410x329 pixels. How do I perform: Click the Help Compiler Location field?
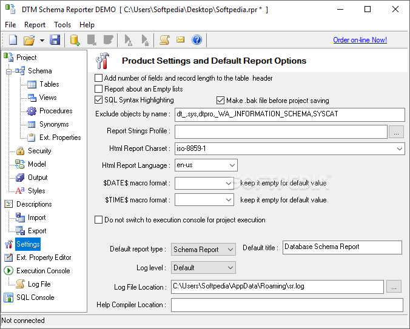[287, 305]
